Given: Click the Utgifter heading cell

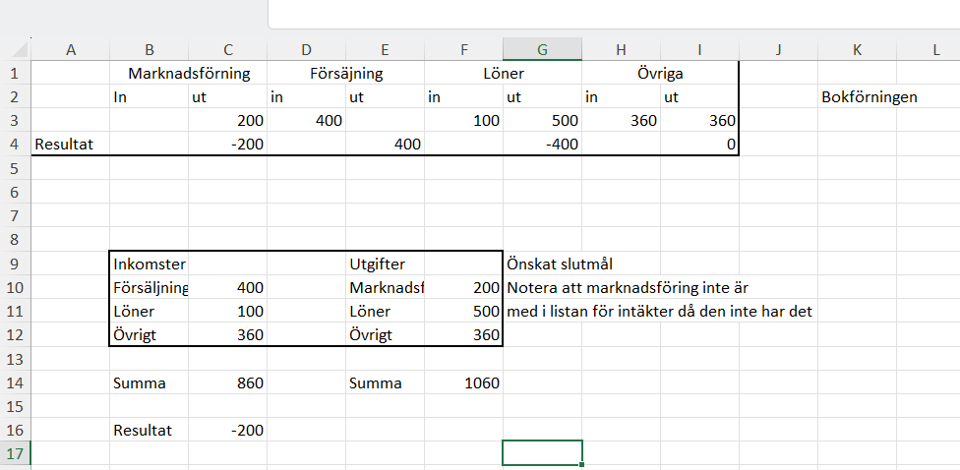Looking at the screenshot, I should point(386,264).
